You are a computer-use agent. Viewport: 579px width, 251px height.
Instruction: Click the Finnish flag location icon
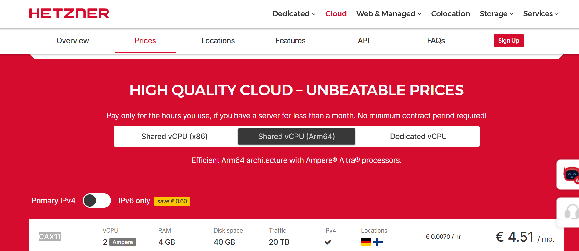378,242
